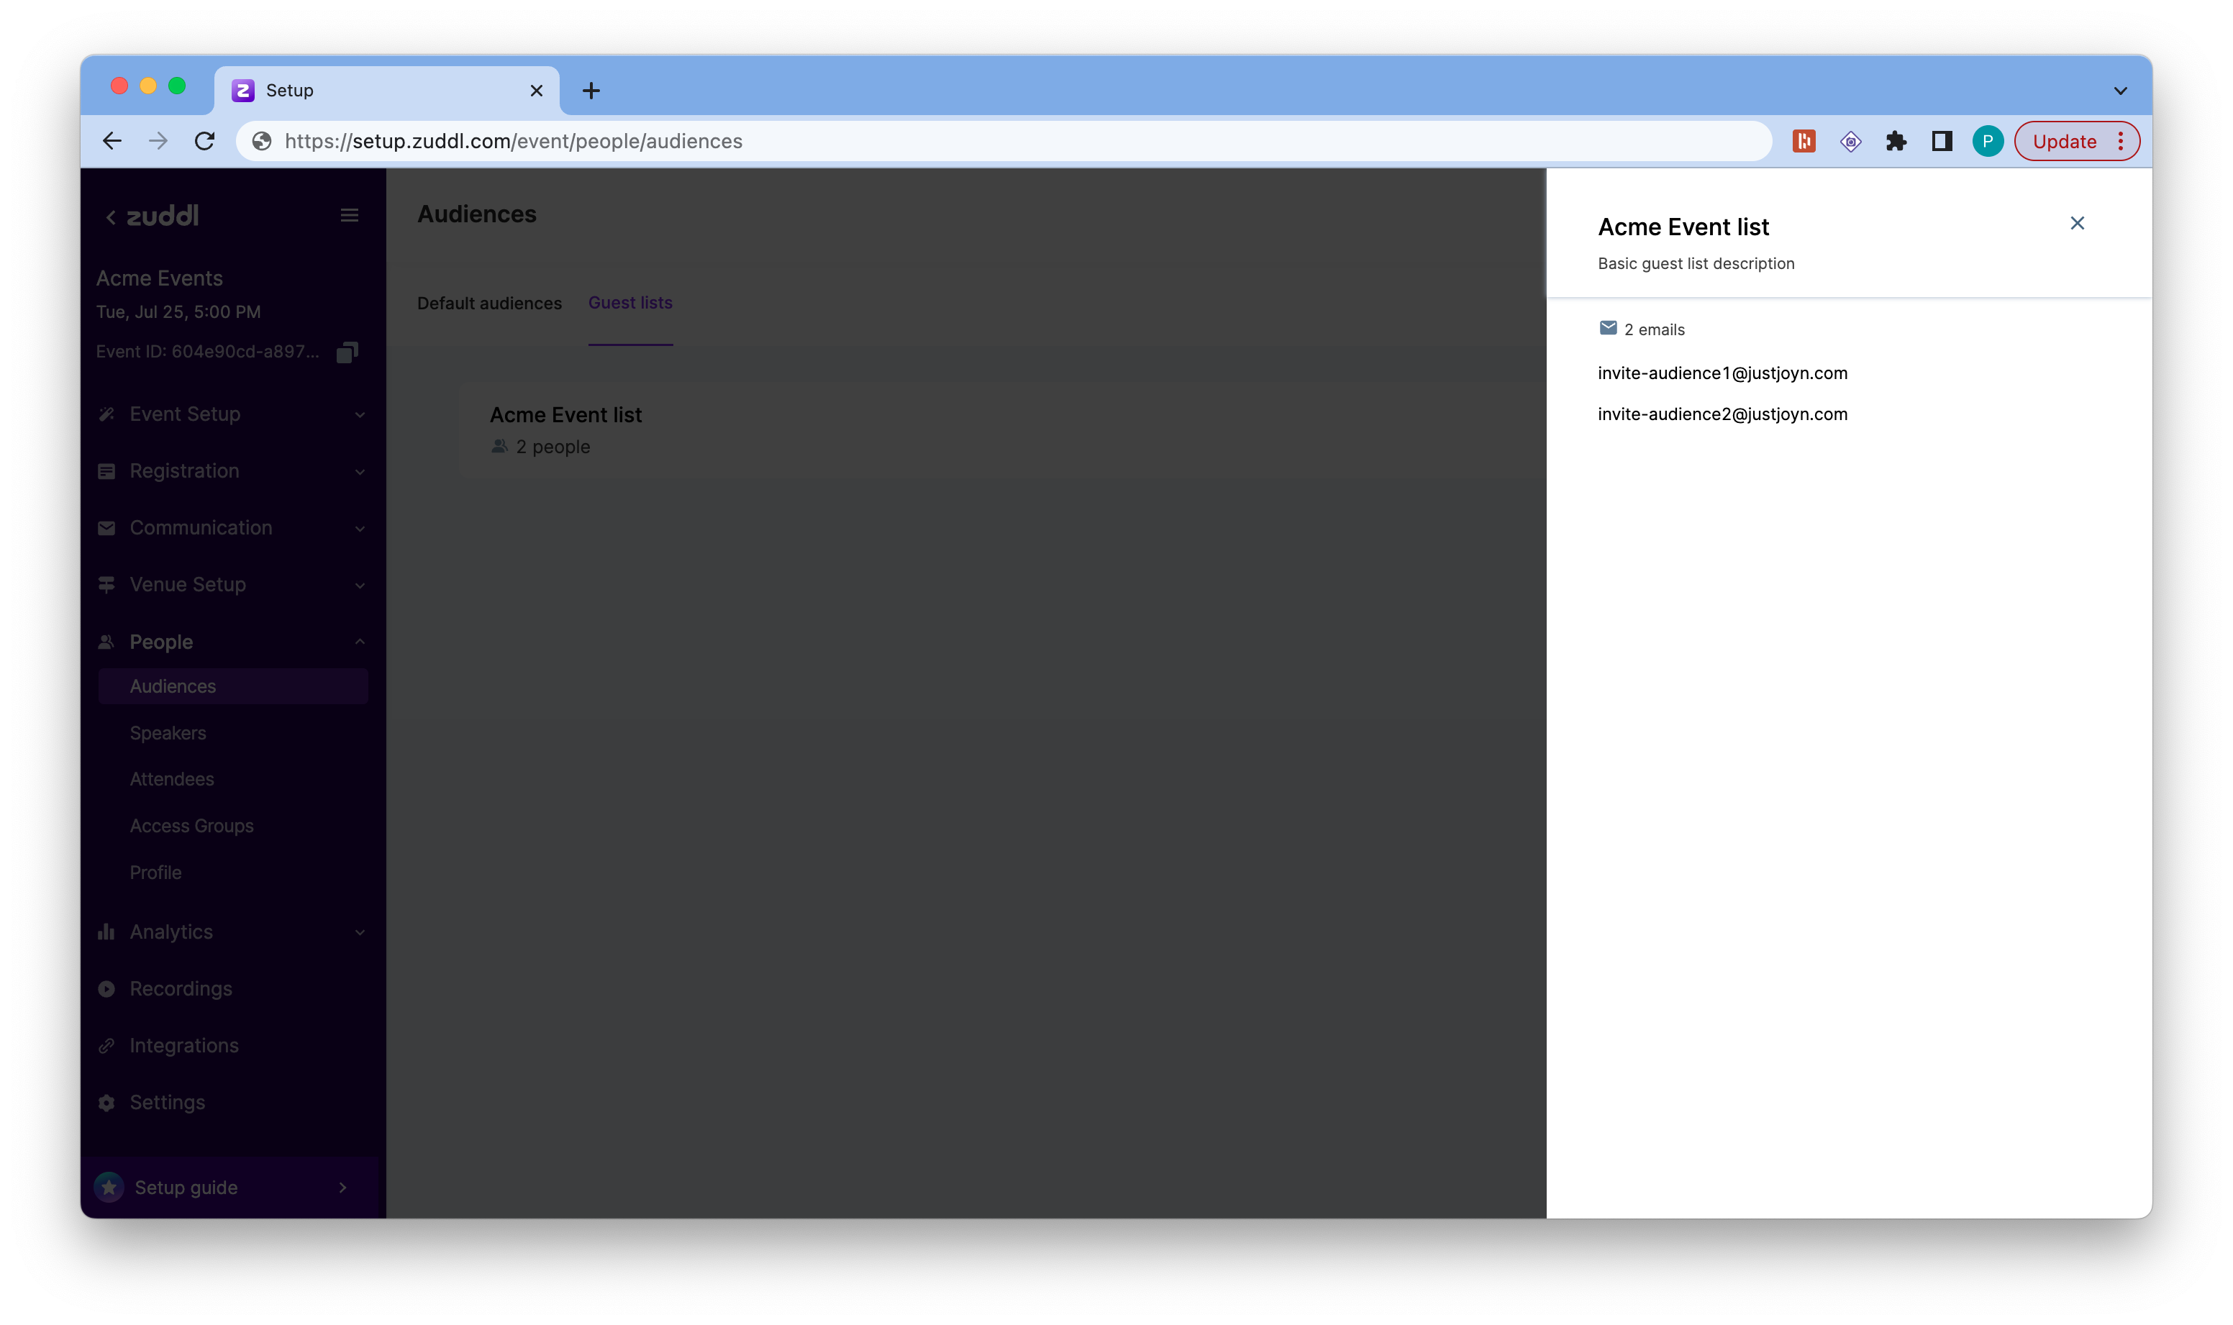Expand the Communication section
This screenshot has height=1325, width=2233.
point(232,528)
